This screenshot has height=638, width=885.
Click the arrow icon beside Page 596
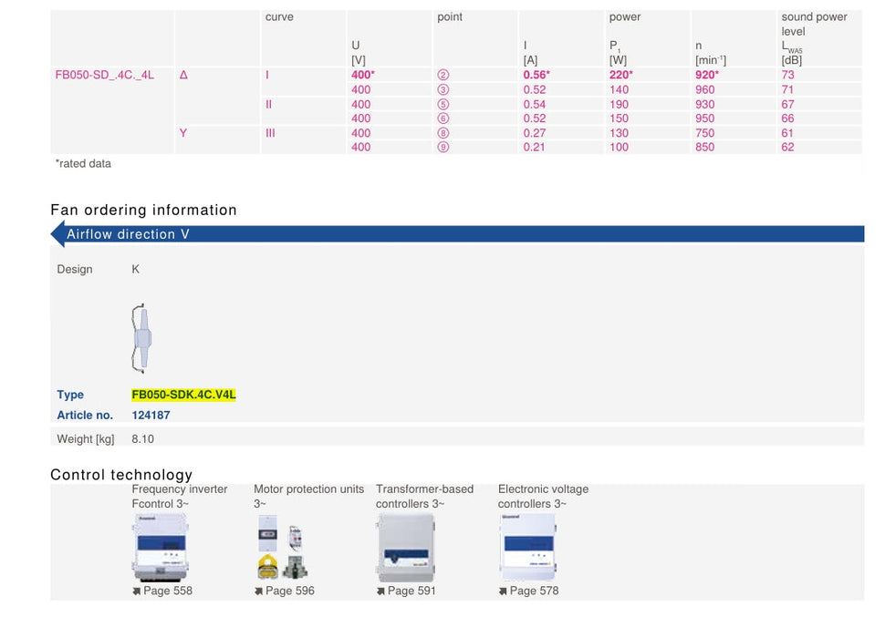258,592
